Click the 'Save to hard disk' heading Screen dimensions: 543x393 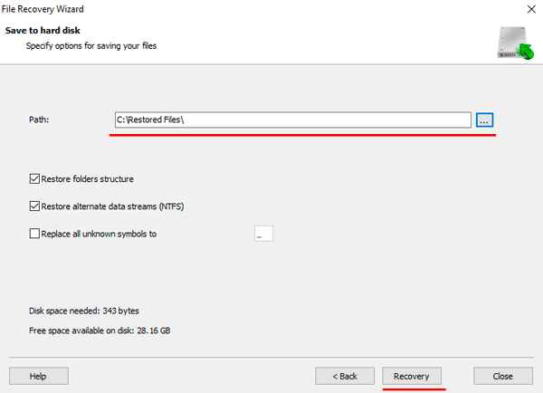(x=43, y=31)
